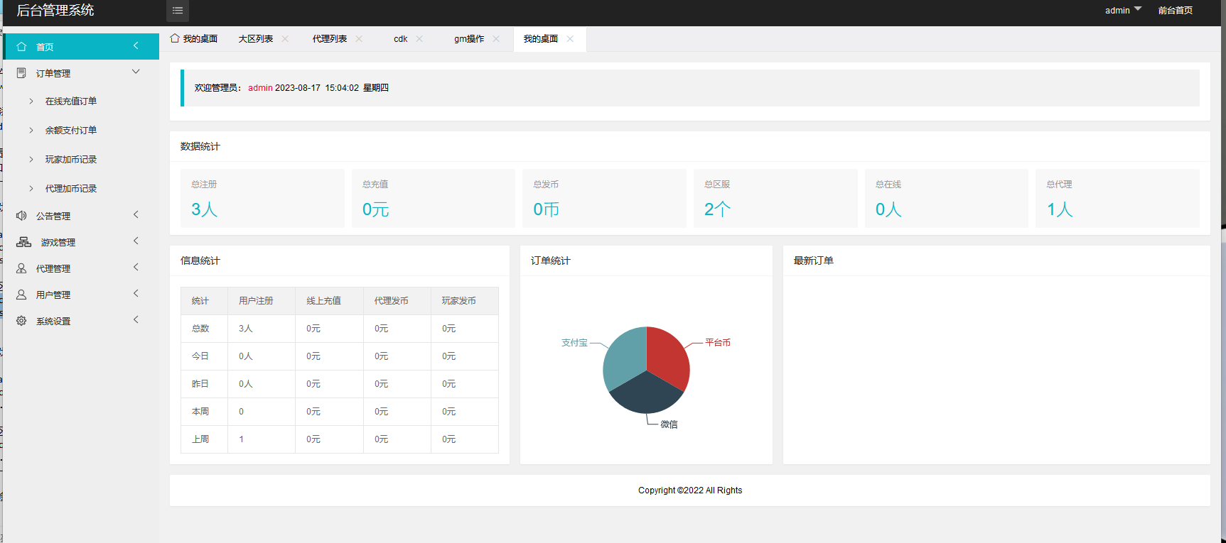Close the gm操作 tab
Screen dimensions: 1226x543
click(496, 39)
